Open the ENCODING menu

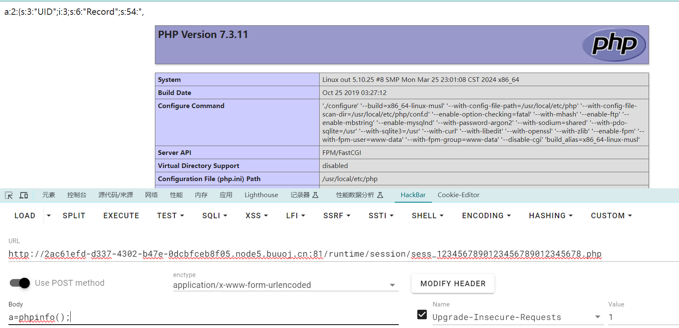pyautogui.click(x=486, y=216)
